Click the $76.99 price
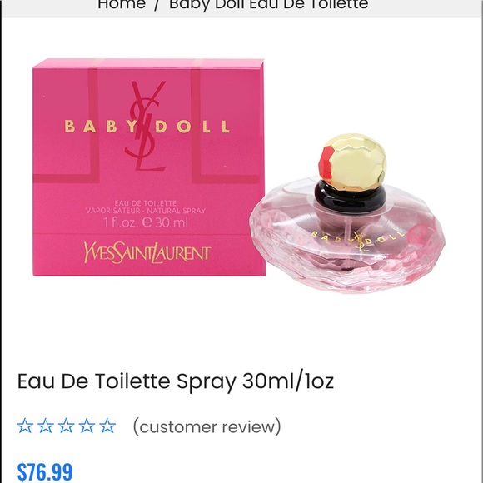This screenshot has height=483, width=483. pyautogui.click(x=45, y=471)
